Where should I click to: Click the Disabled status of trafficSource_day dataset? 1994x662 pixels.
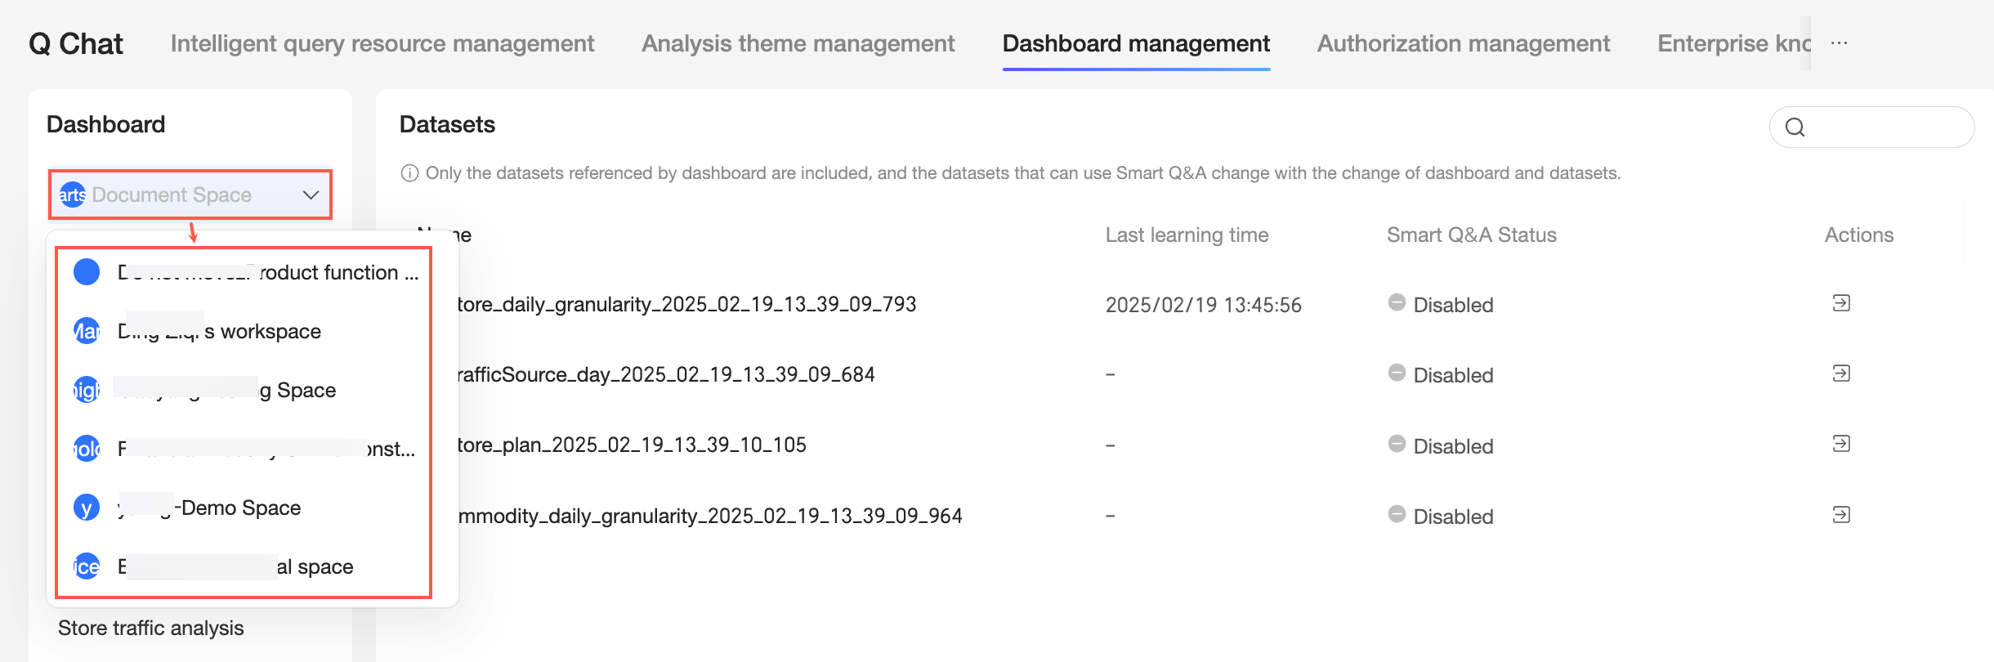[x=1452, y=375]
